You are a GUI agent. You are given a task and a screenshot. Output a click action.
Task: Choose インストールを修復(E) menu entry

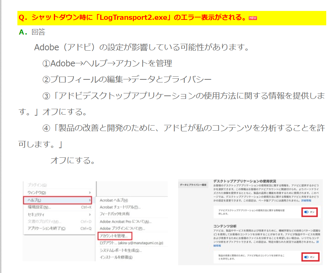[116, 257]
